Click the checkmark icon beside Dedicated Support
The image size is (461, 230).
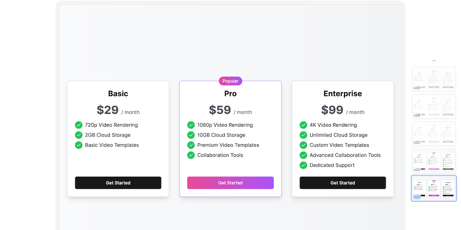pyautogui.click(x=303, y=165)
